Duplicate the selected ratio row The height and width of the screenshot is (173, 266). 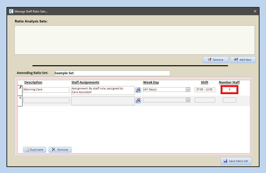pos(35,150)
